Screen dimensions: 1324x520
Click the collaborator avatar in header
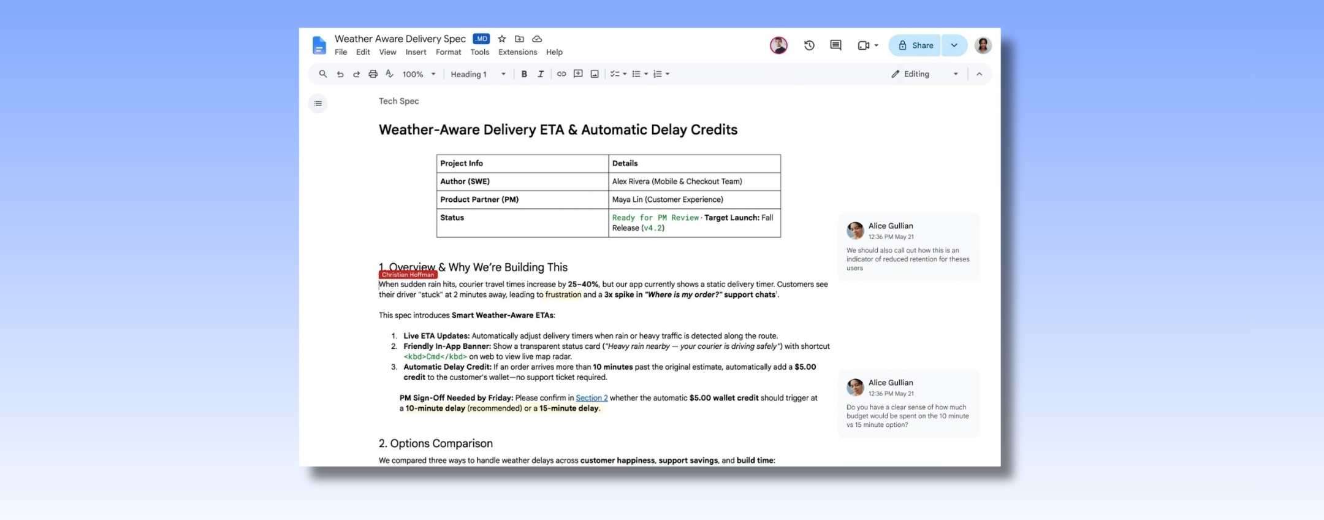[x=778, y=45]
